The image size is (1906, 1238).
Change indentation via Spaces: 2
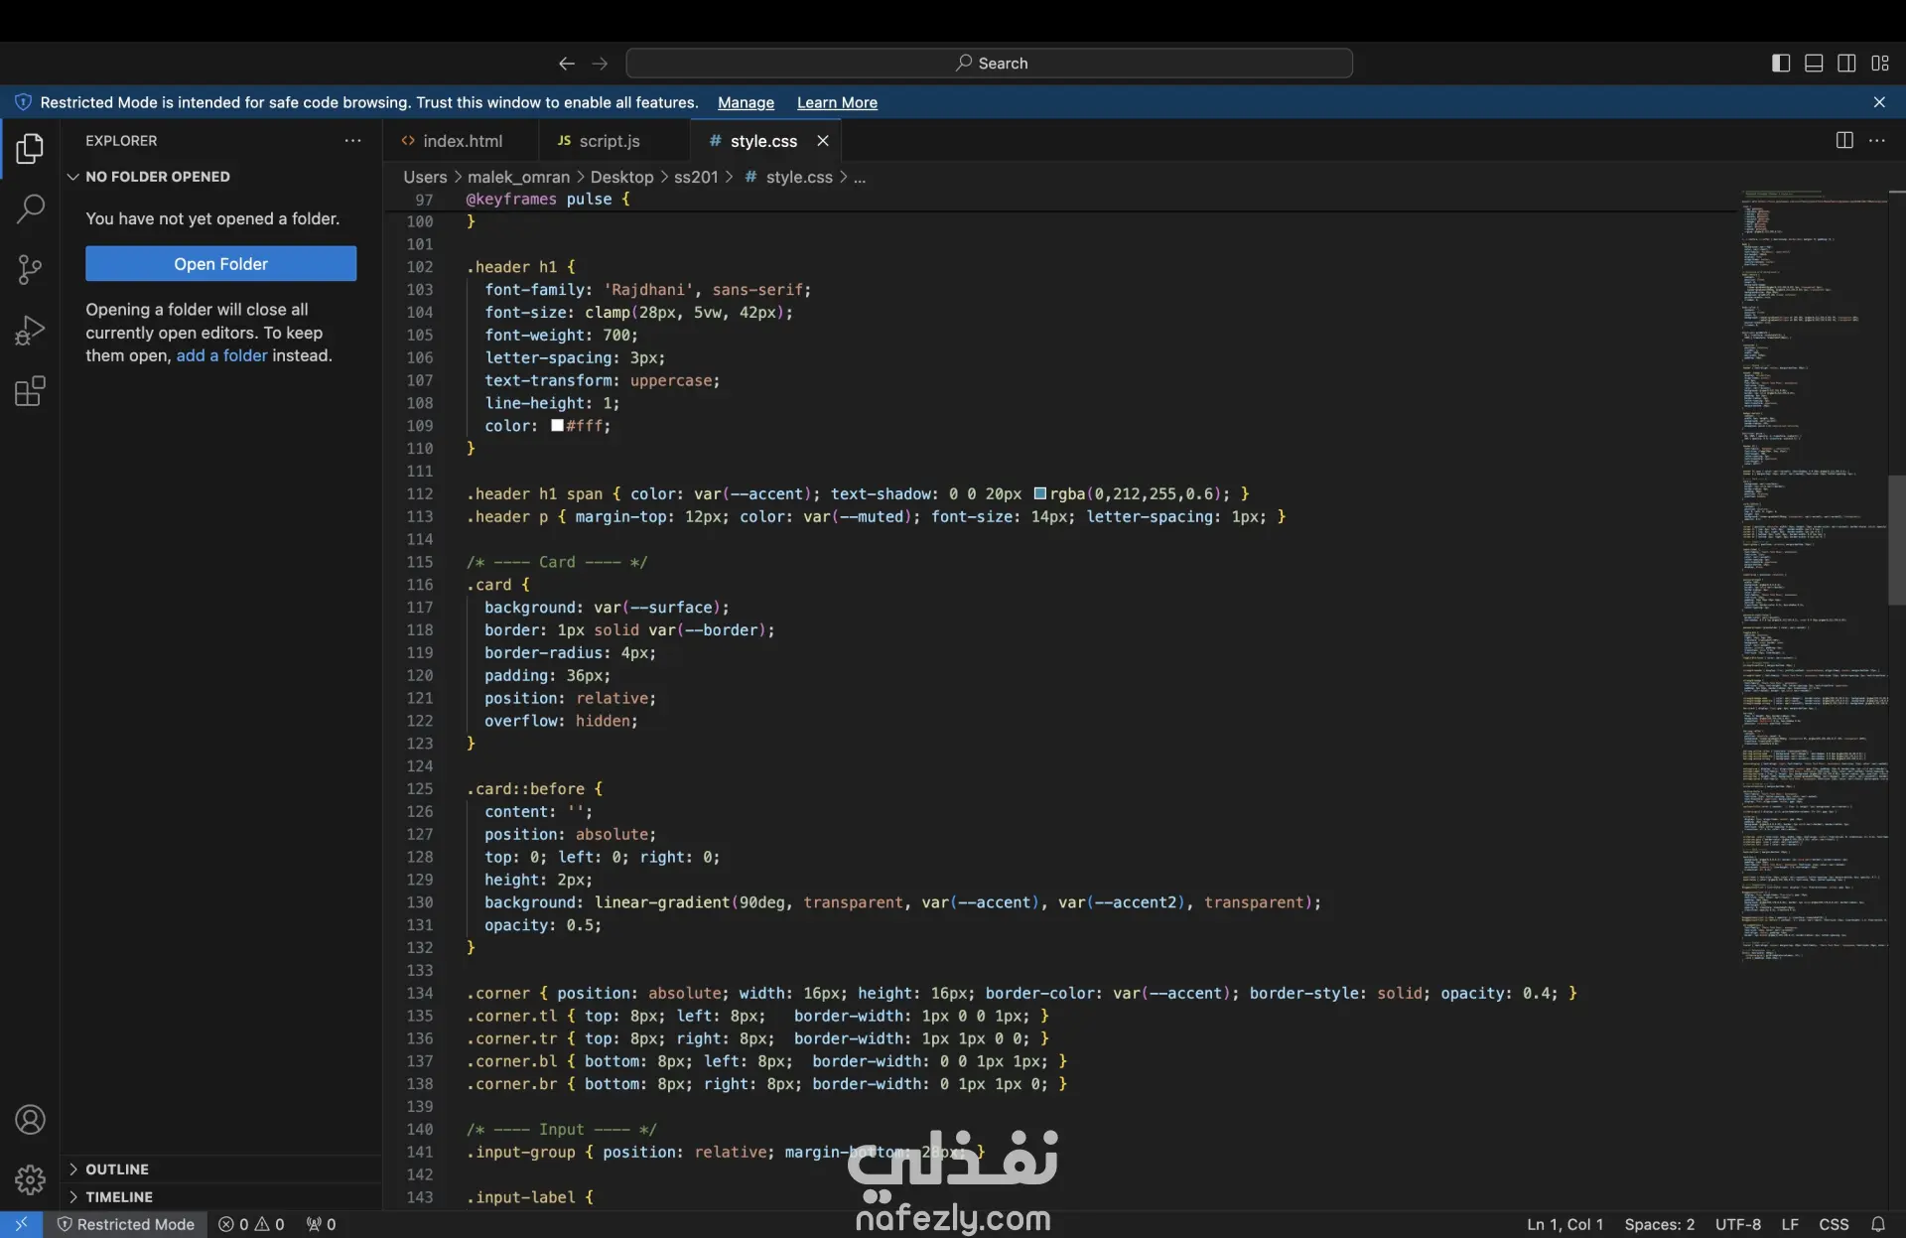(x=1659, y=1224)
